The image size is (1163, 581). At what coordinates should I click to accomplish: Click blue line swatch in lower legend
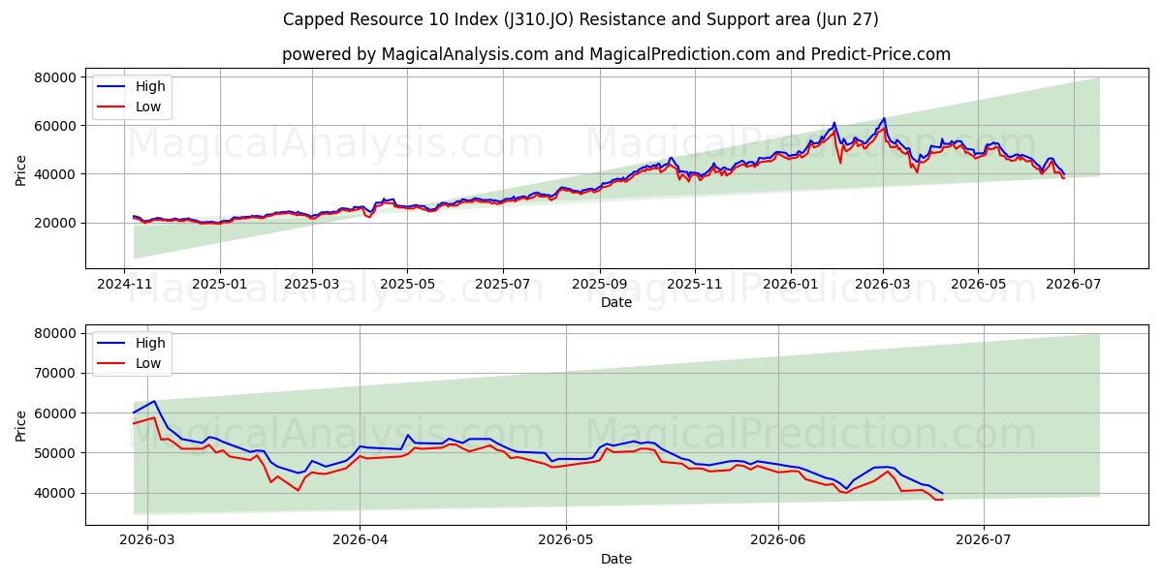coord(111,344)
